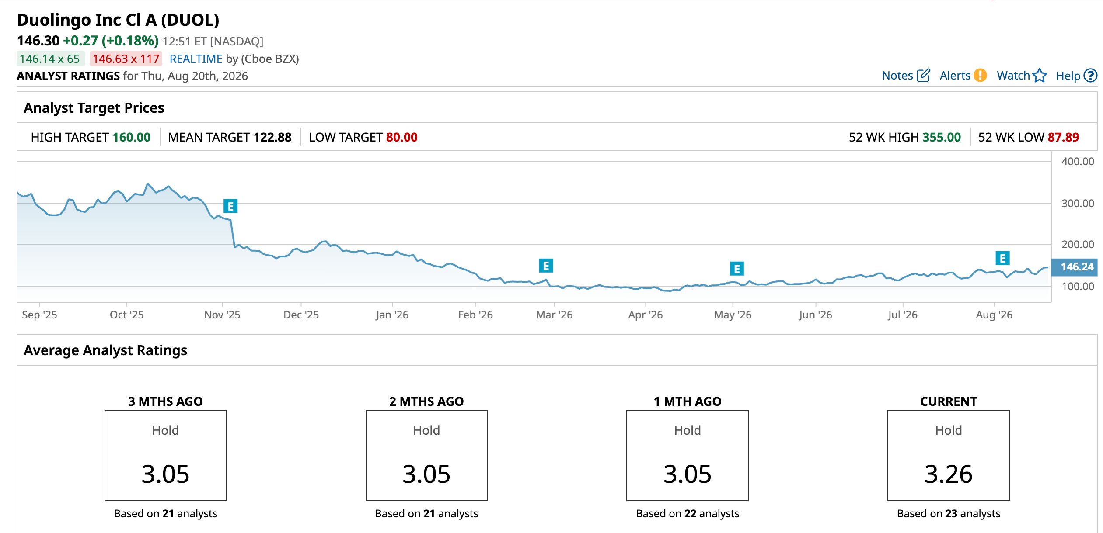Click the text Based on 23 analysts

[949, 514]
